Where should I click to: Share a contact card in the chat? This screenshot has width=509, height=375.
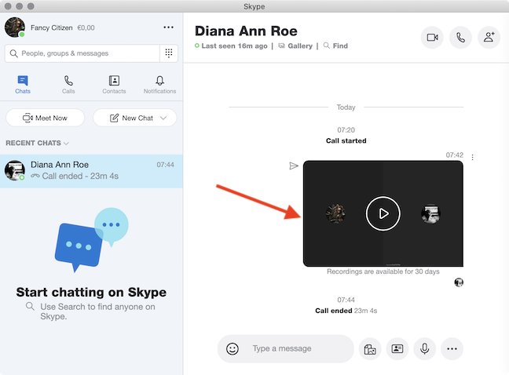coord(397,349)
